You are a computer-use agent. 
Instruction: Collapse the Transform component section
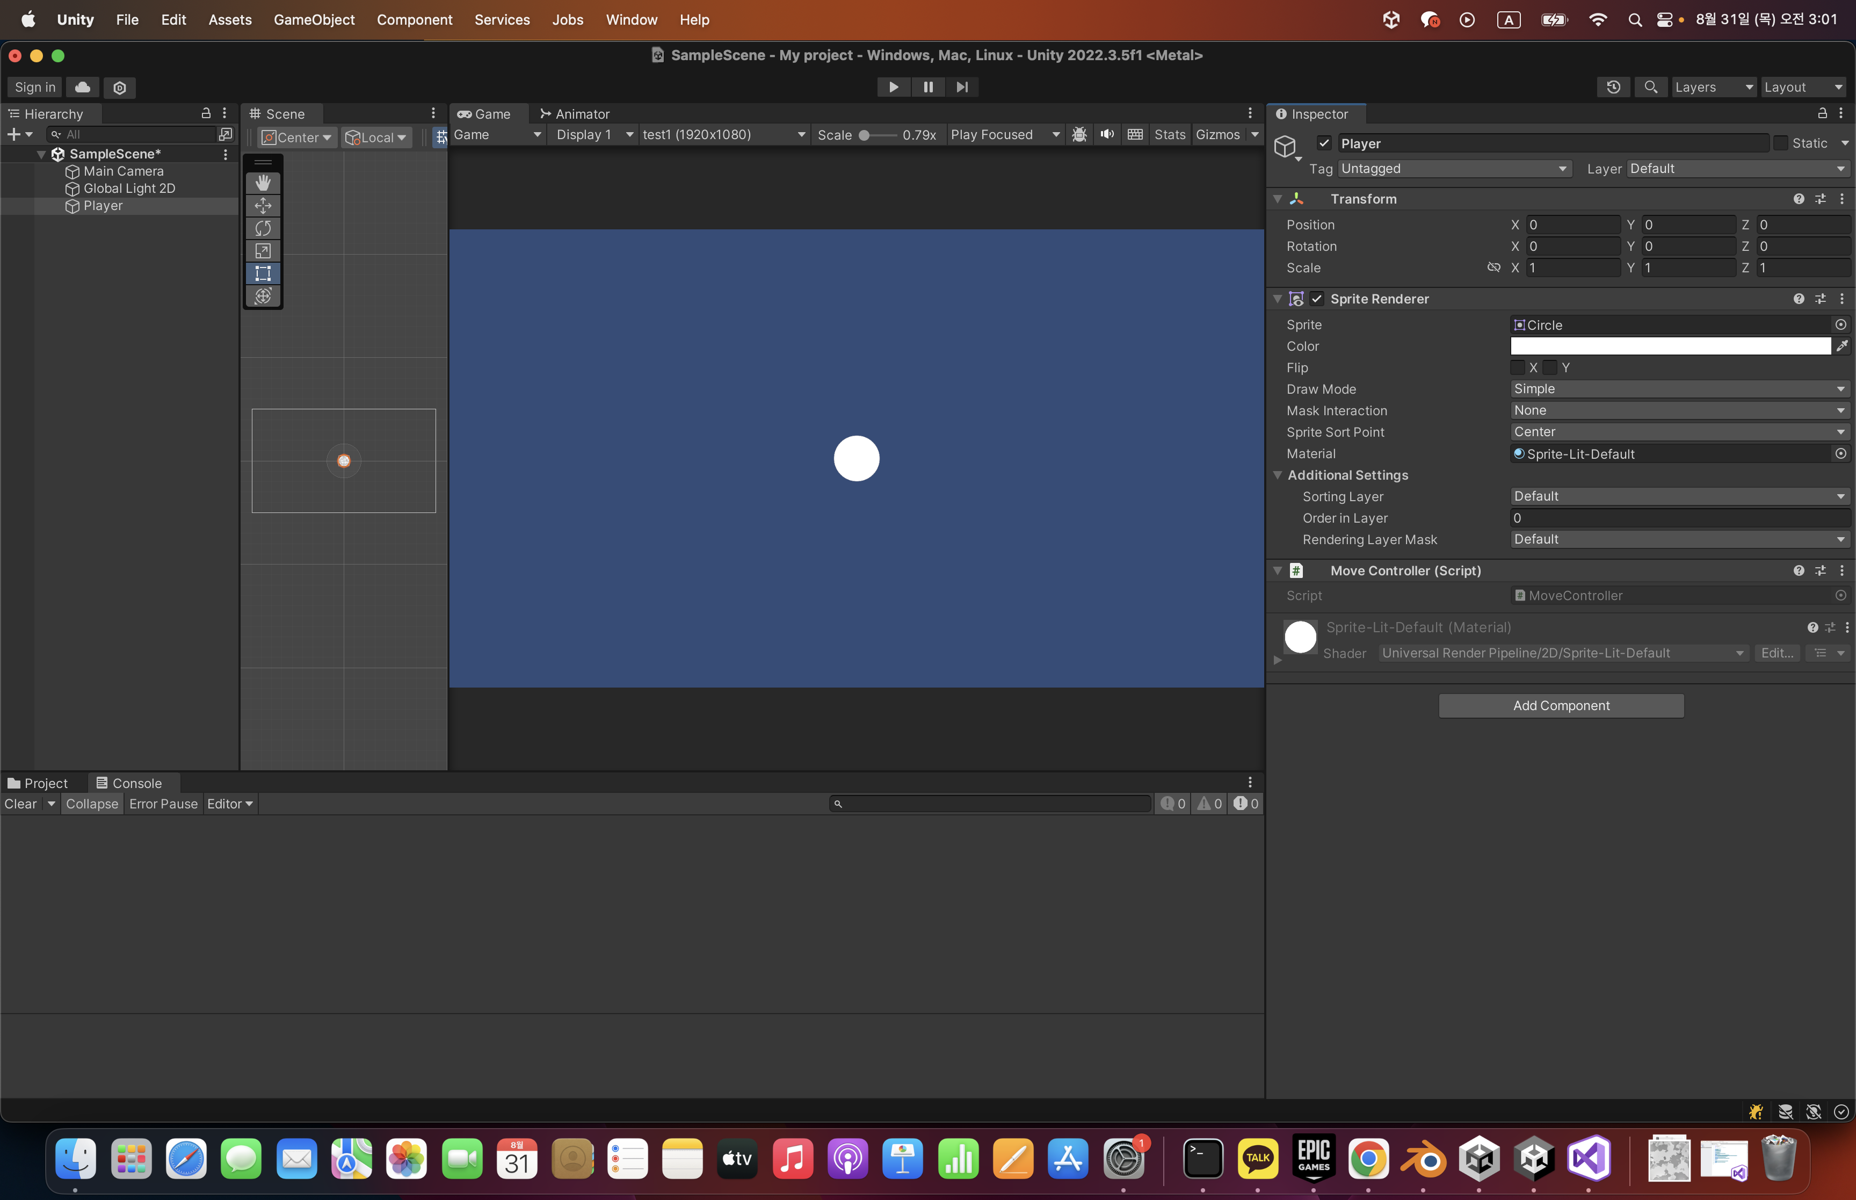1278,199
